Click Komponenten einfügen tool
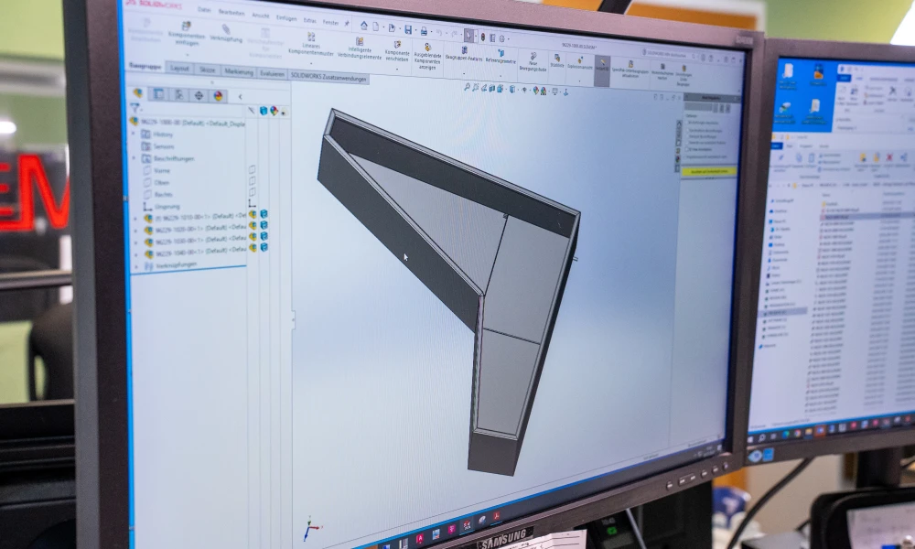915x549 pixels. pos(186,34)
